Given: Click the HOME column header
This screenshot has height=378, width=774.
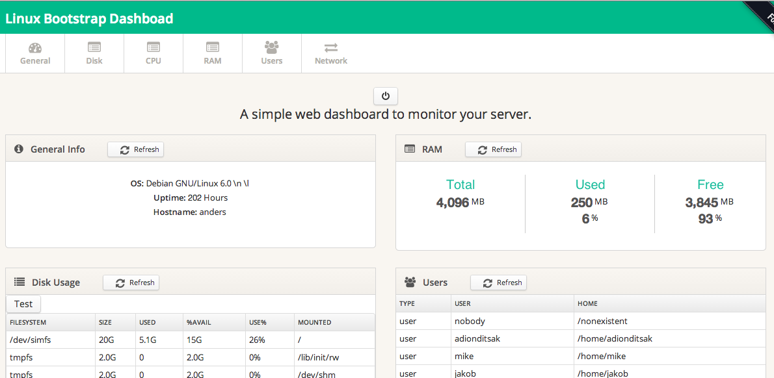Looking at the screenshot, I should click(670, 303).
